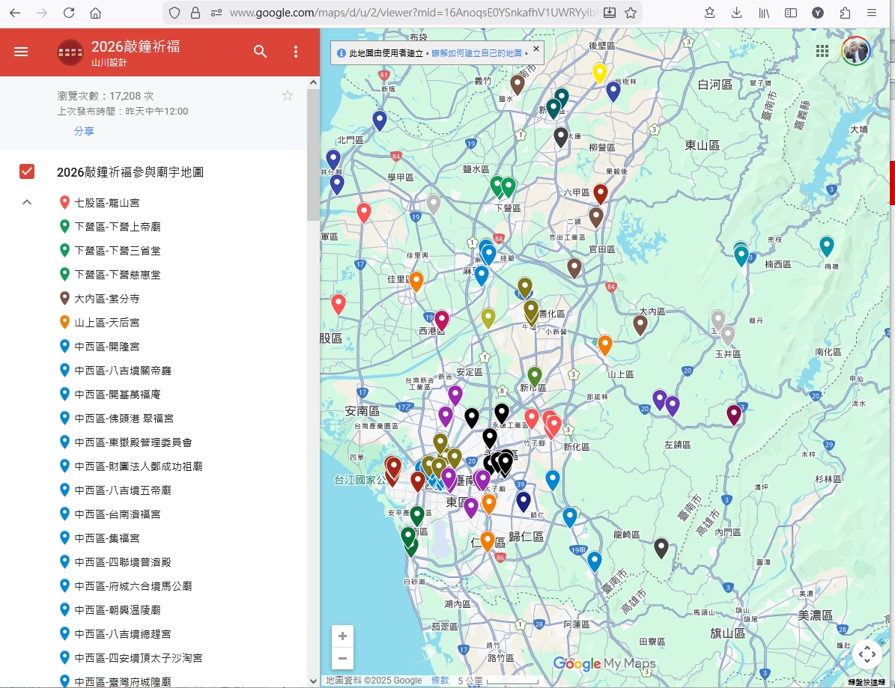Star this map with the star icon
Screen dimensions: 895x688
tap(288, 96)
